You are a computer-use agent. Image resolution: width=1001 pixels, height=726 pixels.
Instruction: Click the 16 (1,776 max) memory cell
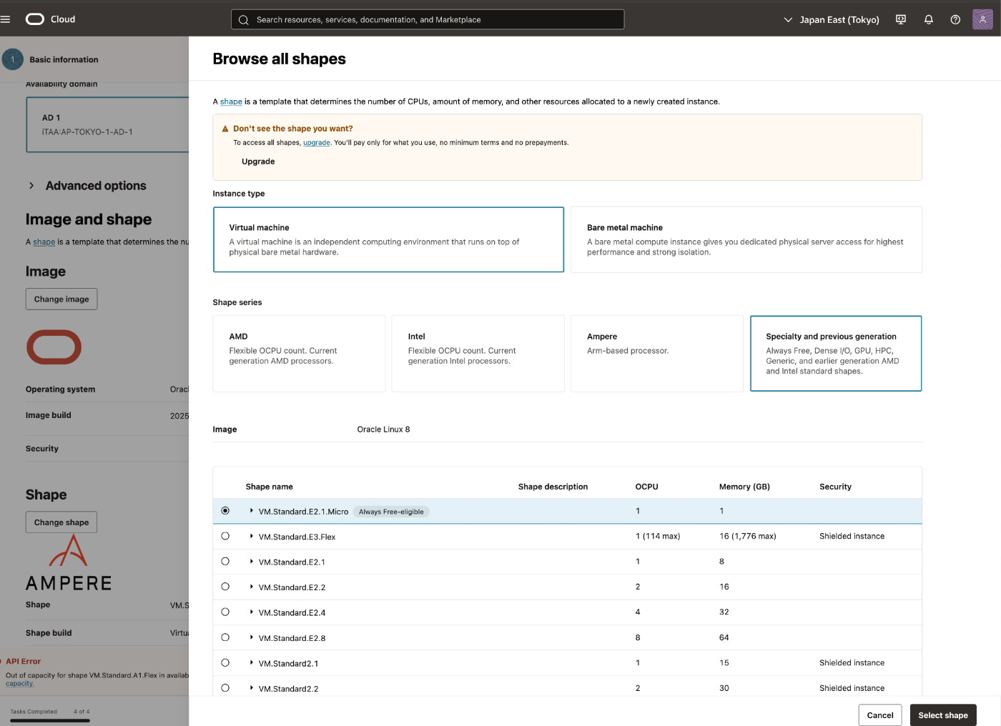click(x=747, y=536)
